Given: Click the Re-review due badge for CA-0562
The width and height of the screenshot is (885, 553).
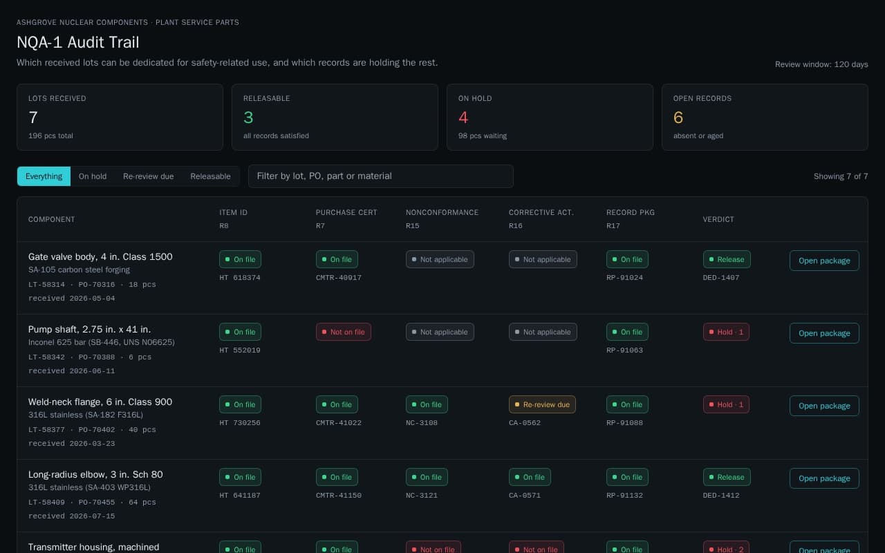Looking at the screenshot, I should coord(542,404).
